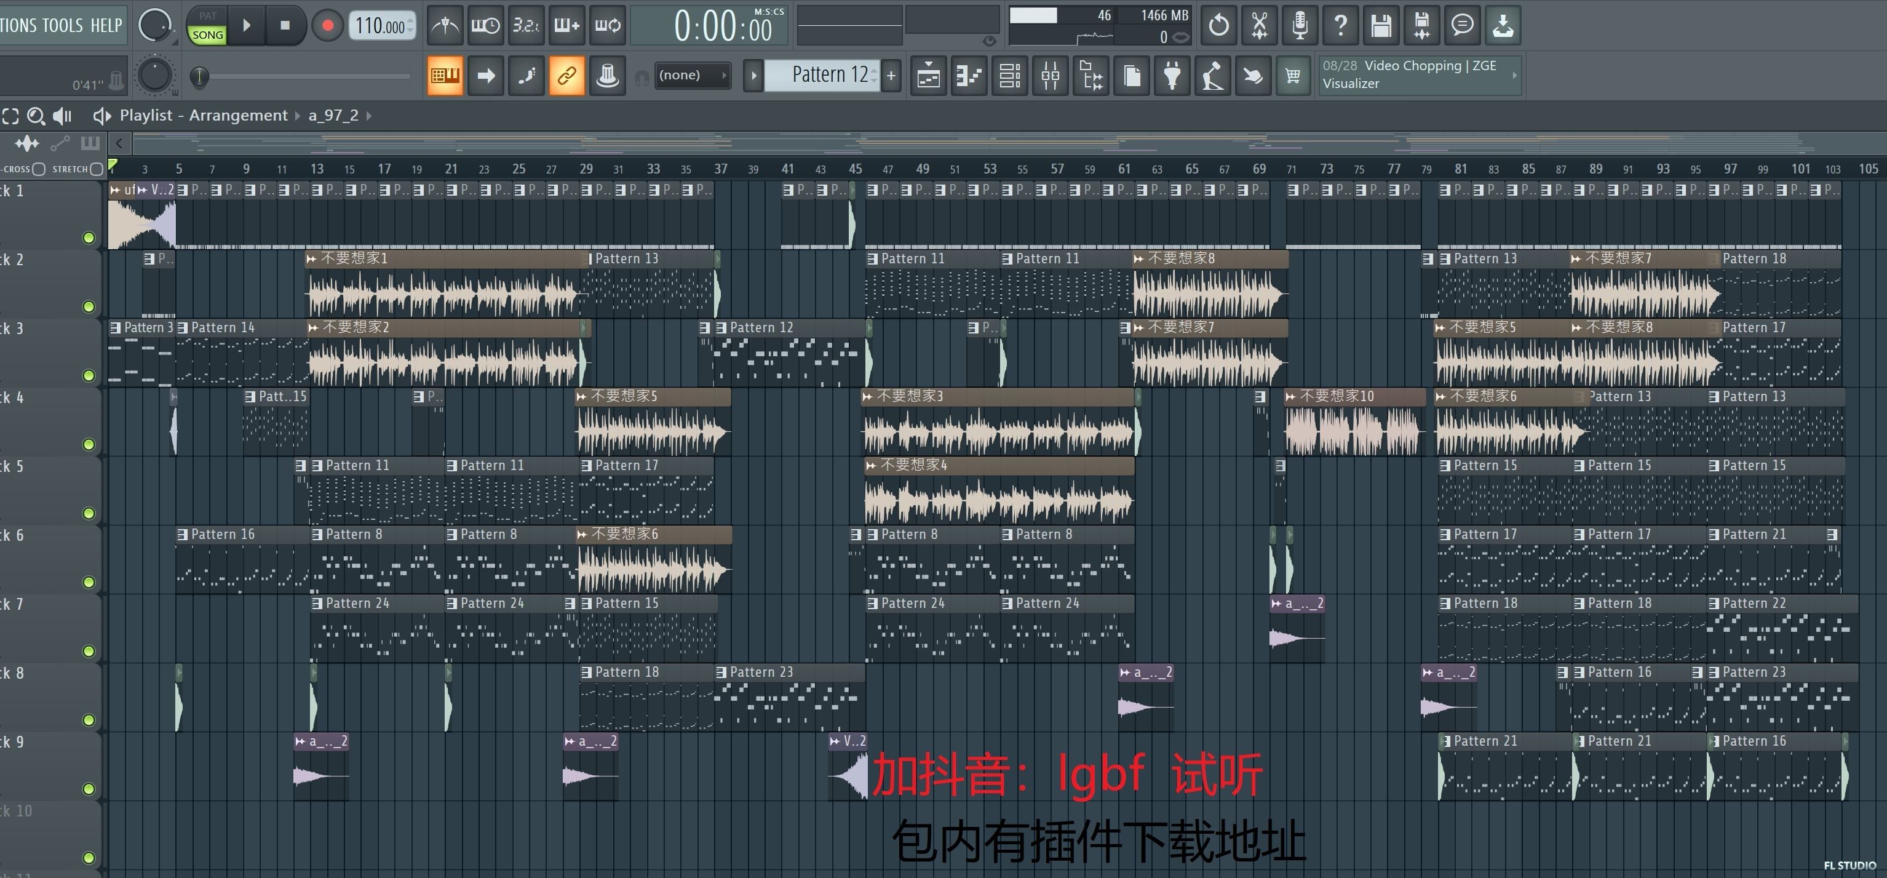Adjust the main volume knob

(154, 26)
